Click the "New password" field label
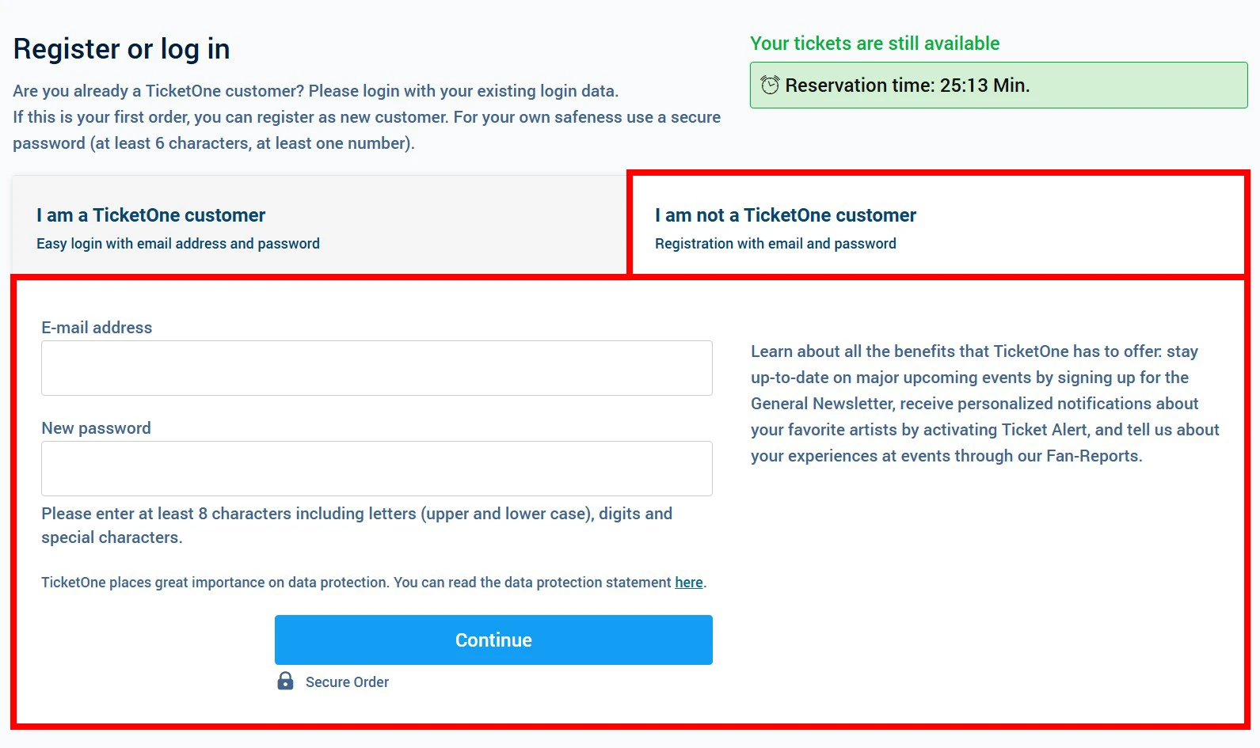Screen dimensions: 1260x748 pyautogui.click(x=96, y=428)
